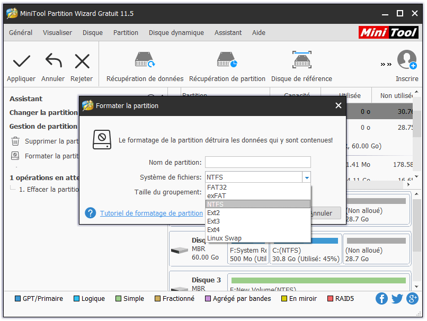Open the Facebook share icon
Image resolution: width=427 pixels, height=321 pixels.
point(381,299)
